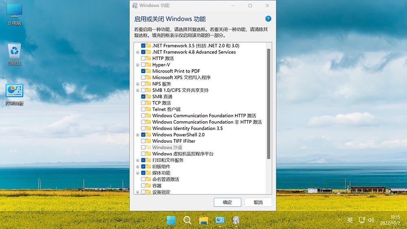This screenshot has height=229, width=407.
Task: Enable the Hyper-V checkbox
Action: click(143, 65)
